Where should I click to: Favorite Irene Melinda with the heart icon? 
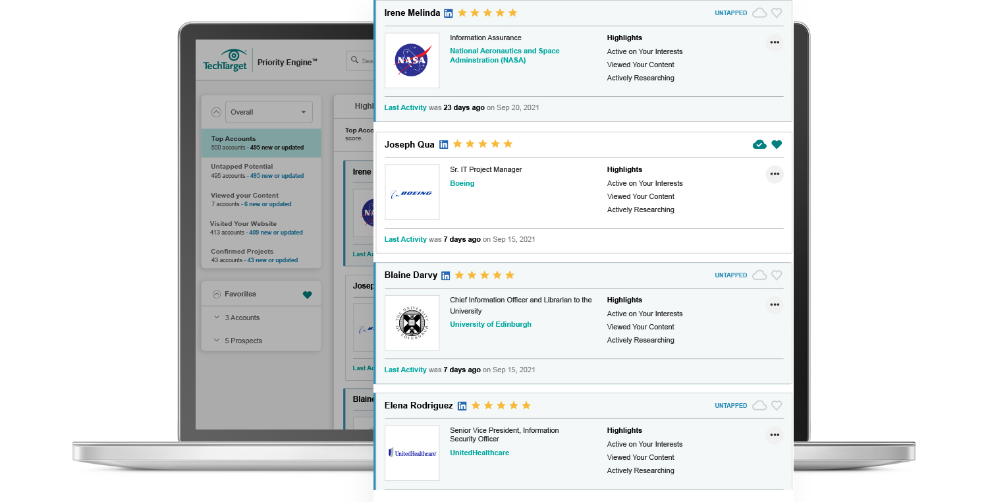[x=777, y=13]
